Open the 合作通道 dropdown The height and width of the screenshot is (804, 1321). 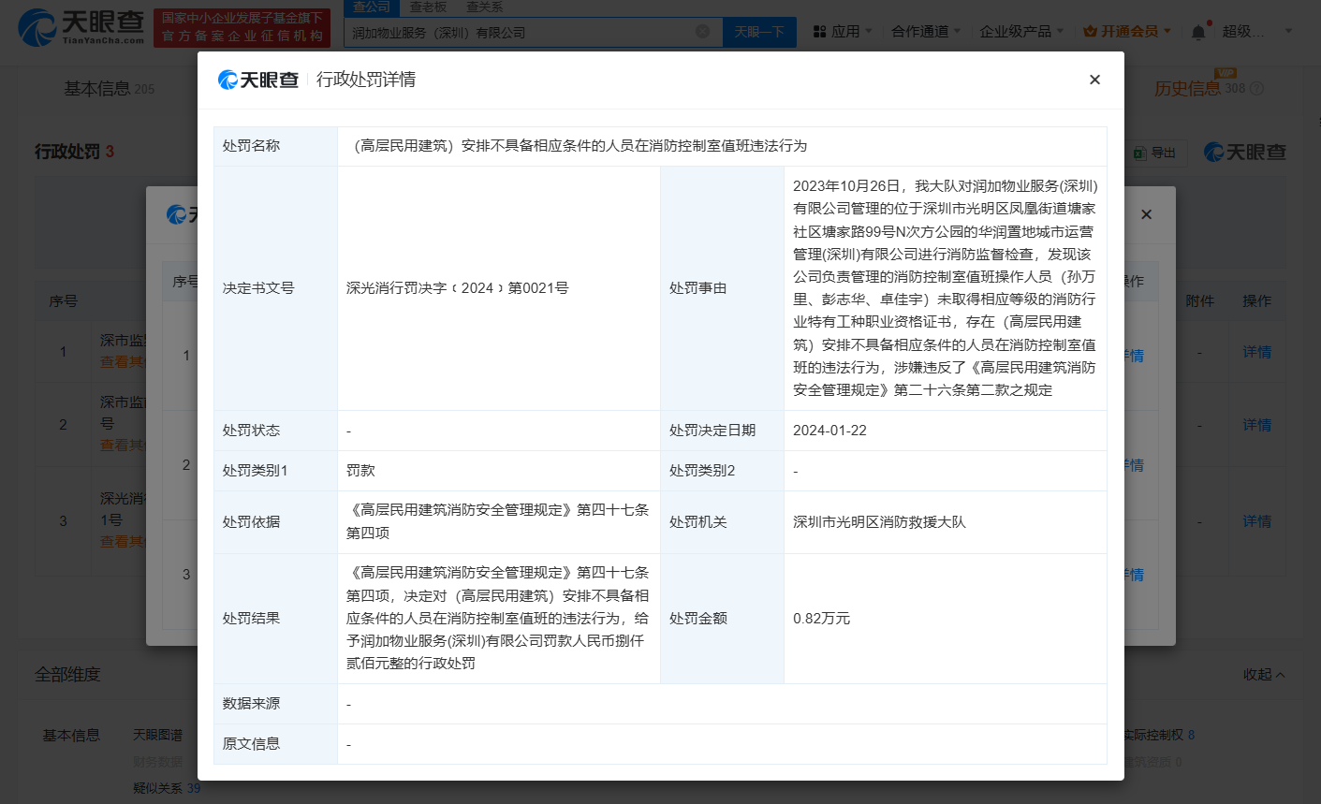tap(925, 31)
